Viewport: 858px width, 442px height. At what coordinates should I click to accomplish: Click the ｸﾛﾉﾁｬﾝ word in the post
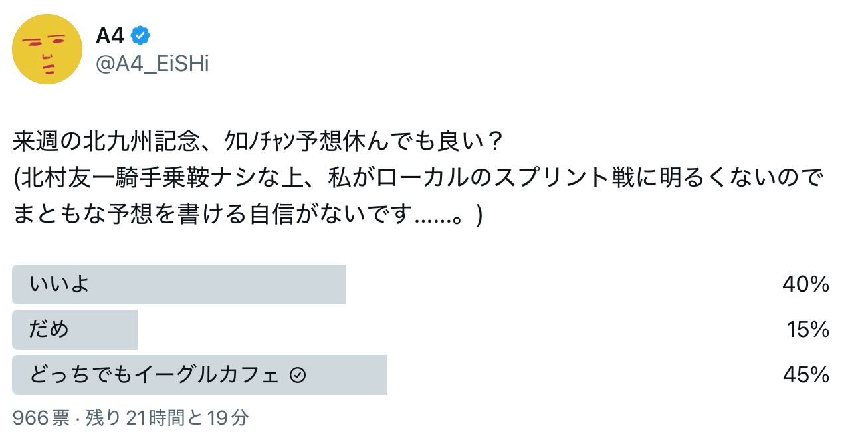click(250, 142)
